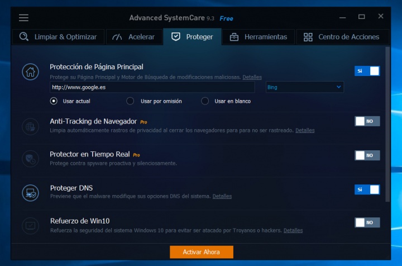This screenshot has width=402, height=266.
Task: Enable the Protector en Tiempo Real switch
Action: (367, 155)
